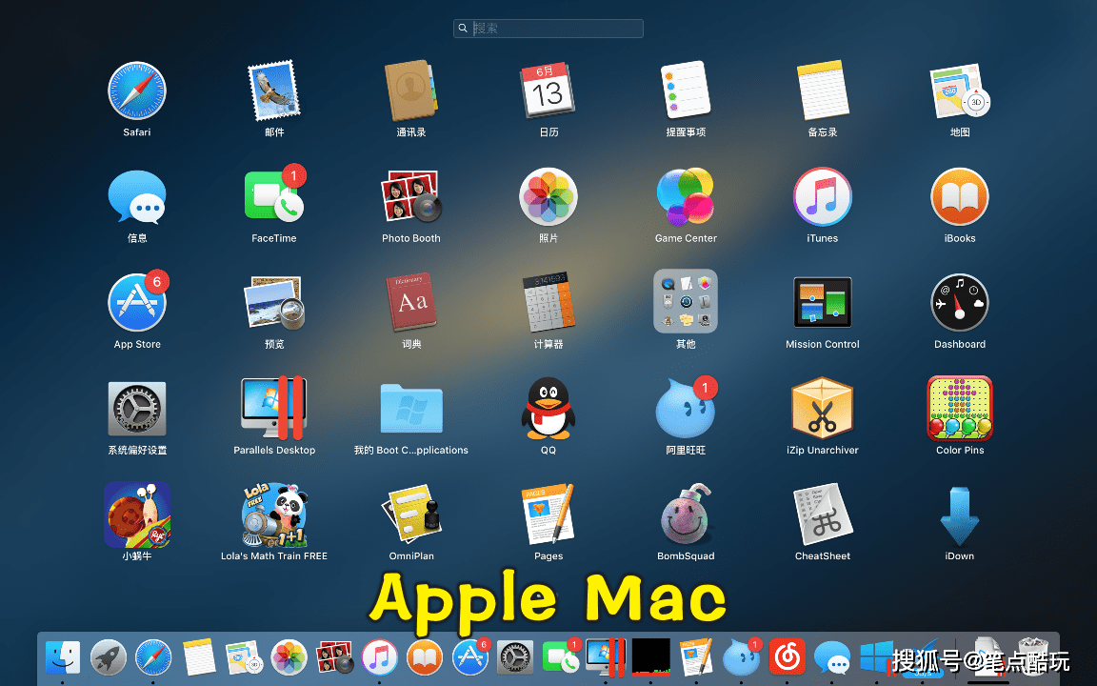Screen dimensions: 1097x686
Task: Open Safari from the Dock
Action: [153, 658]
